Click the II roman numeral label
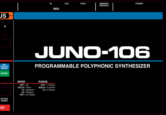This screenshot has height=115, width=166. click(5, 26)
